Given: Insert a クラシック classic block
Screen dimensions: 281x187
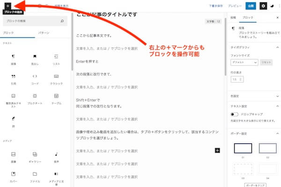Looking at the screenshot, I should [56, 79].
